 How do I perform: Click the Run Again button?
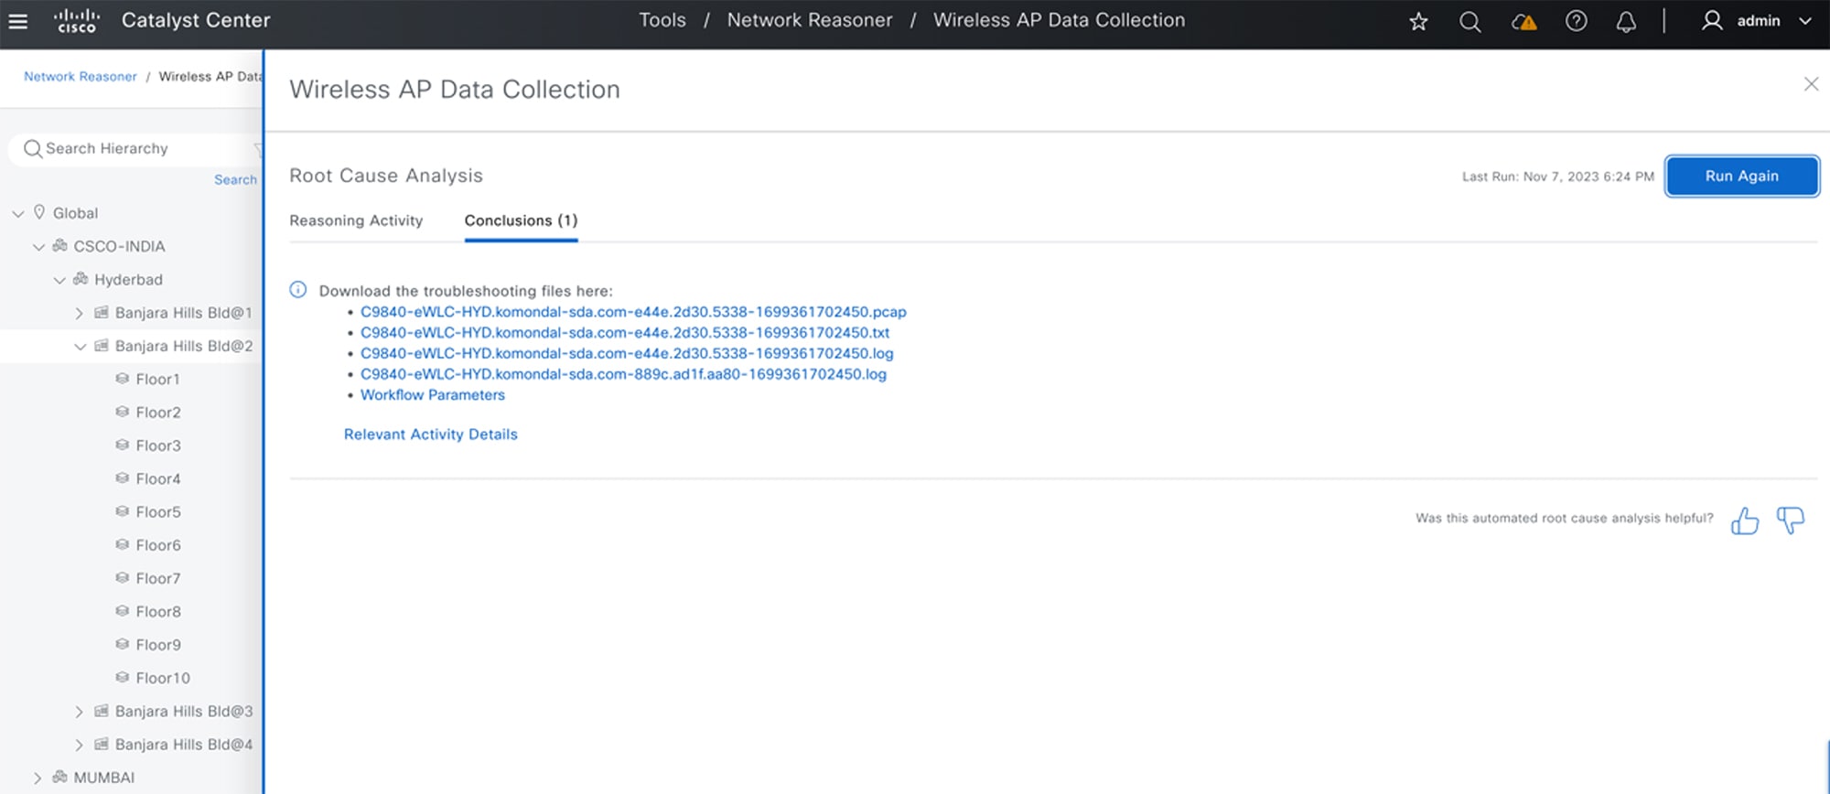coord(1742,176)
